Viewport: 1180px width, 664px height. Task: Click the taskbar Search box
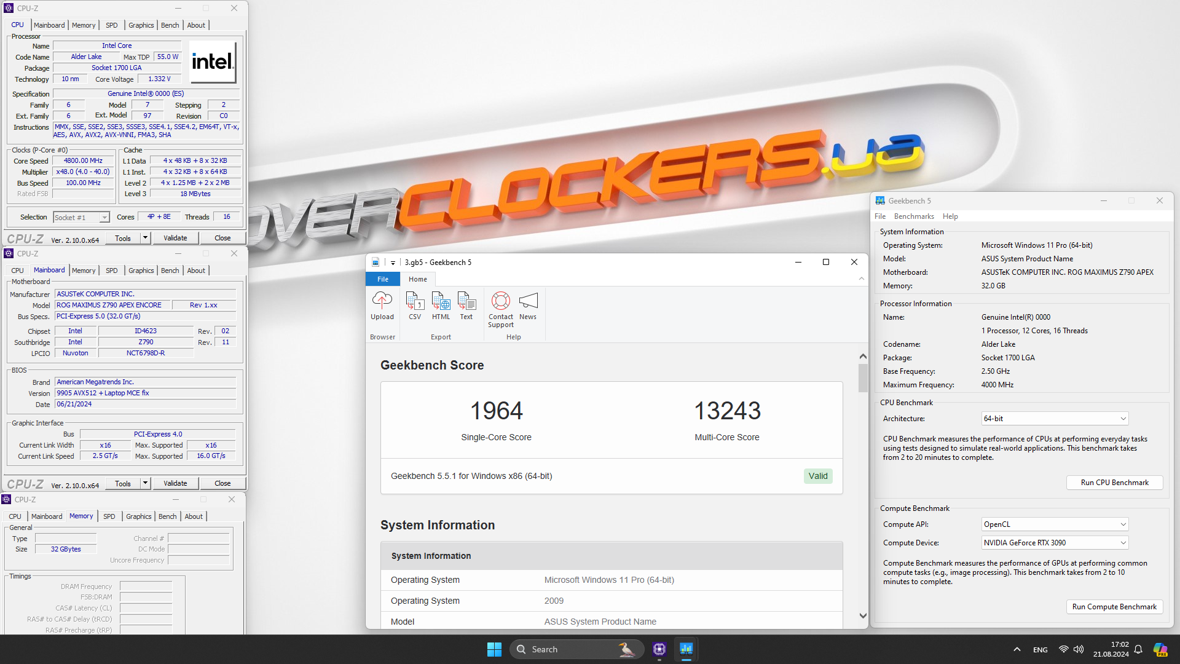tap(576, 649)
